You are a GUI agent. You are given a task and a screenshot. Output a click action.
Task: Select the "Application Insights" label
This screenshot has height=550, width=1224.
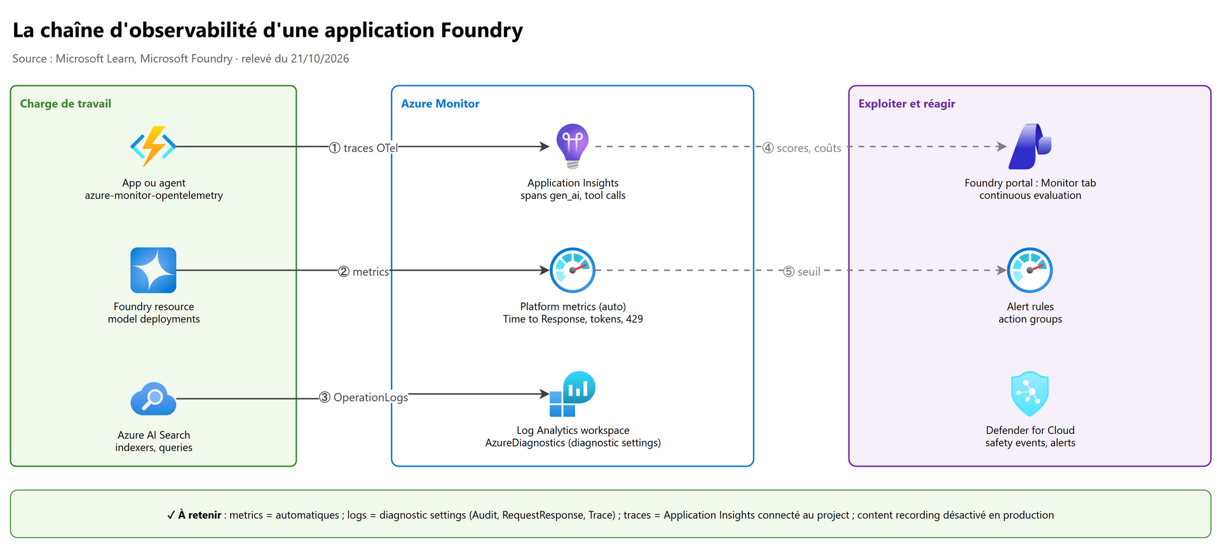pos(573,183)
